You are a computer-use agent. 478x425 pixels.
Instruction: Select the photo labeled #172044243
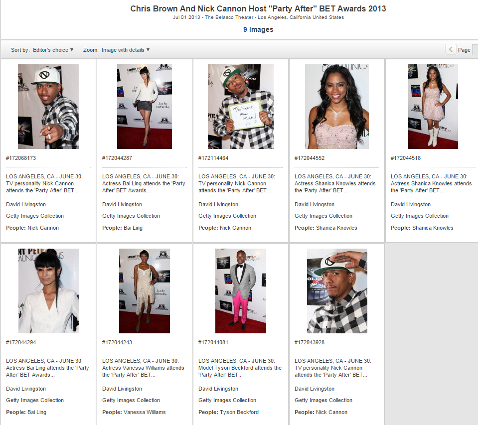[x=145, y=290]
